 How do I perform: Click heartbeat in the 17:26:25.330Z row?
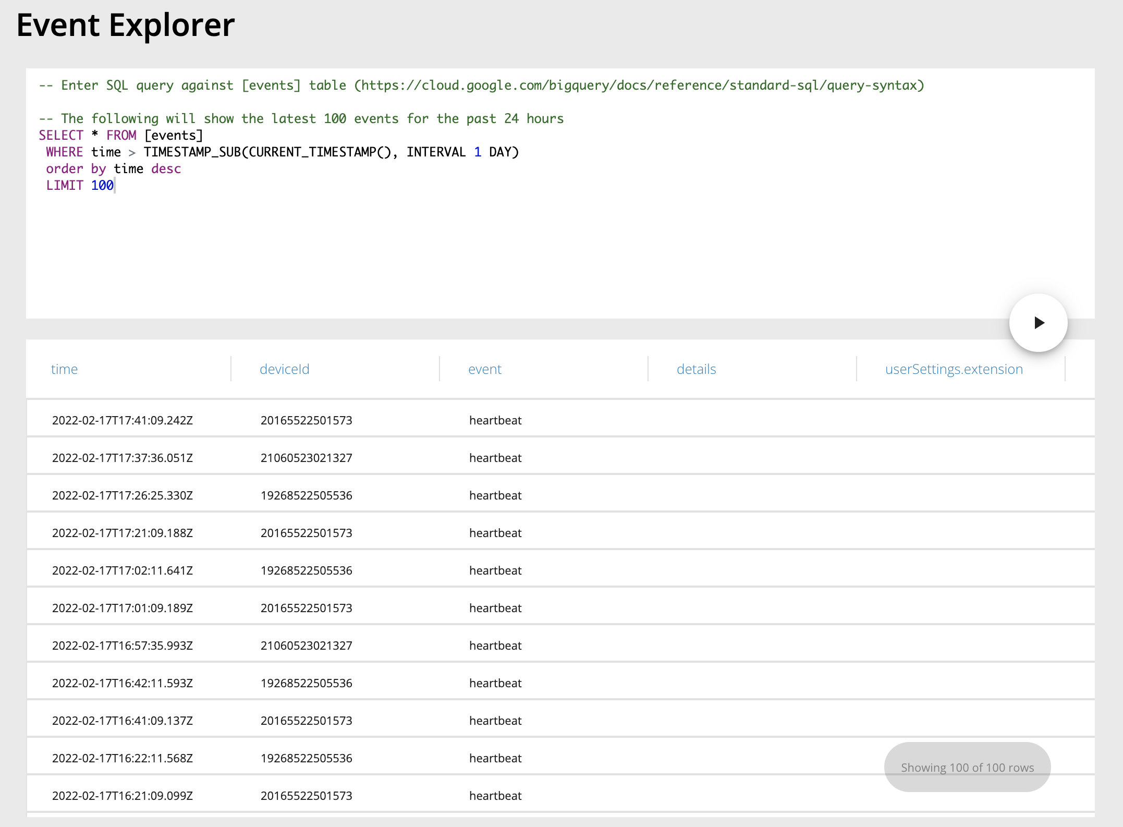[495, 495]
